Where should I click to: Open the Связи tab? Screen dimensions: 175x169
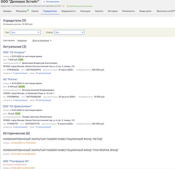click(x=35, y=11)
